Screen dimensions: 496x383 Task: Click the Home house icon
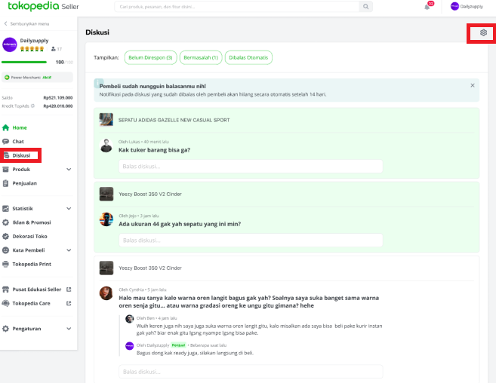[x=6, y=127]
